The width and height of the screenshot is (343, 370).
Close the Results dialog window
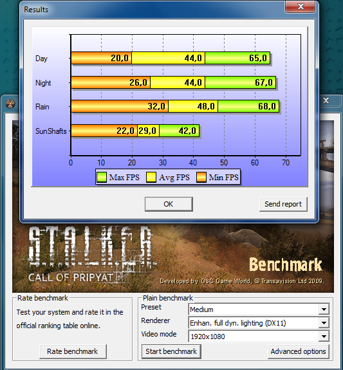tap(301, 6)
